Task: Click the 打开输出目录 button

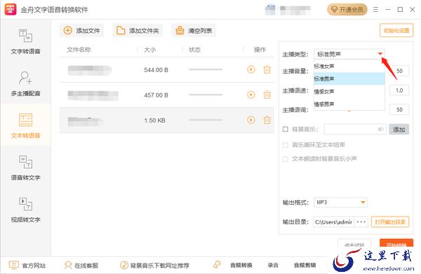Action: pyautogui.click(x=390, y=222)
